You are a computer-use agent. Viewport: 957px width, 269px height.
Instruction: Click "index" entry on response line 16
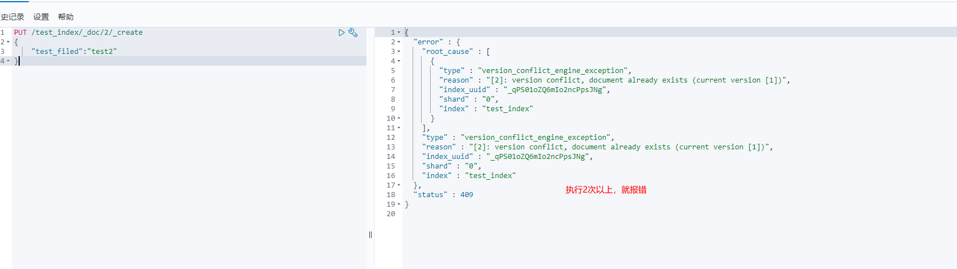click(x=469, y=176)
